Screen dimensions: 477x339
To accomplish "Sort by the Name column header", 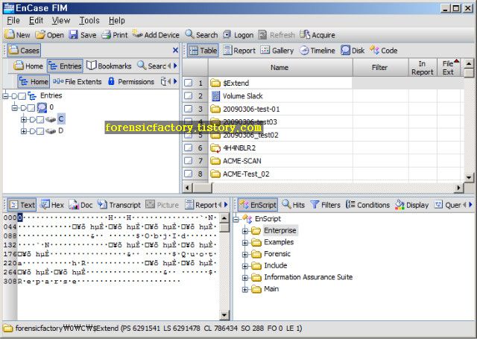I will pyautogui.click(x=280, y=68).
